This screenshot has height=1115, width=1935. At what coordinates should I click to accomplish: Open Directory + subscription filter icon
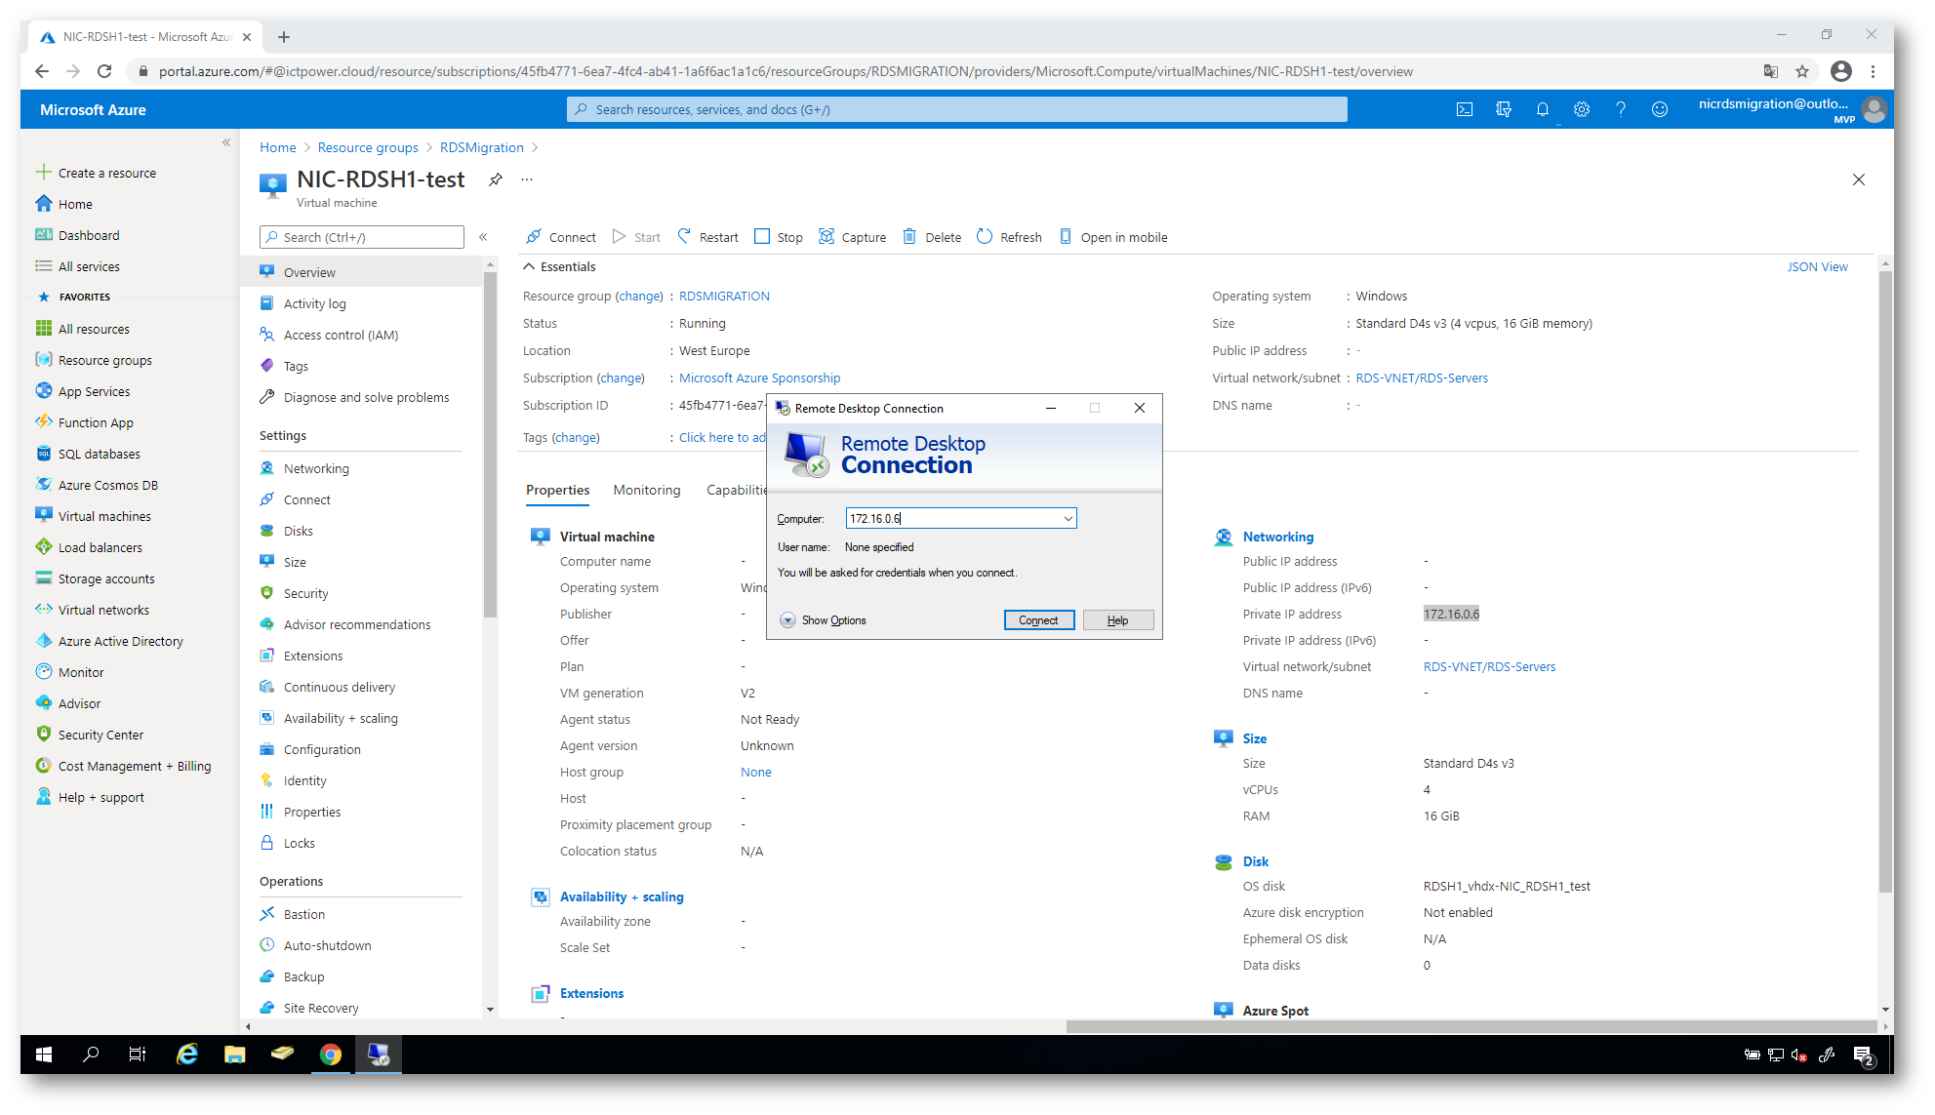[x=1503, y=109]
